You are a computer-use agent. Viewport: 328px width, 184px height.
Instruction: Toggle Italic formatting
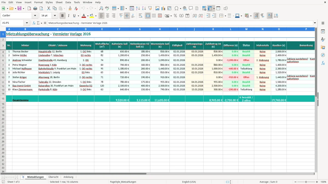point(69,16)
